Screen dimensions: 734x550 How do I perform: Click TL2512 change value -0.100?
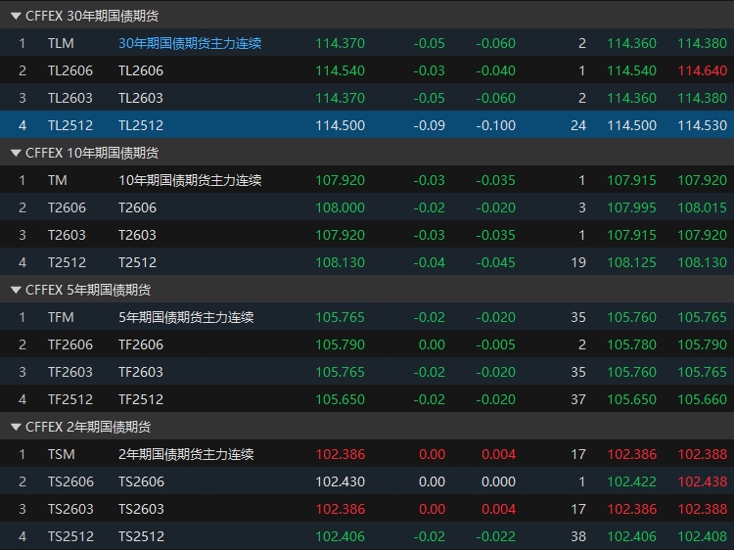click(496, 125)
